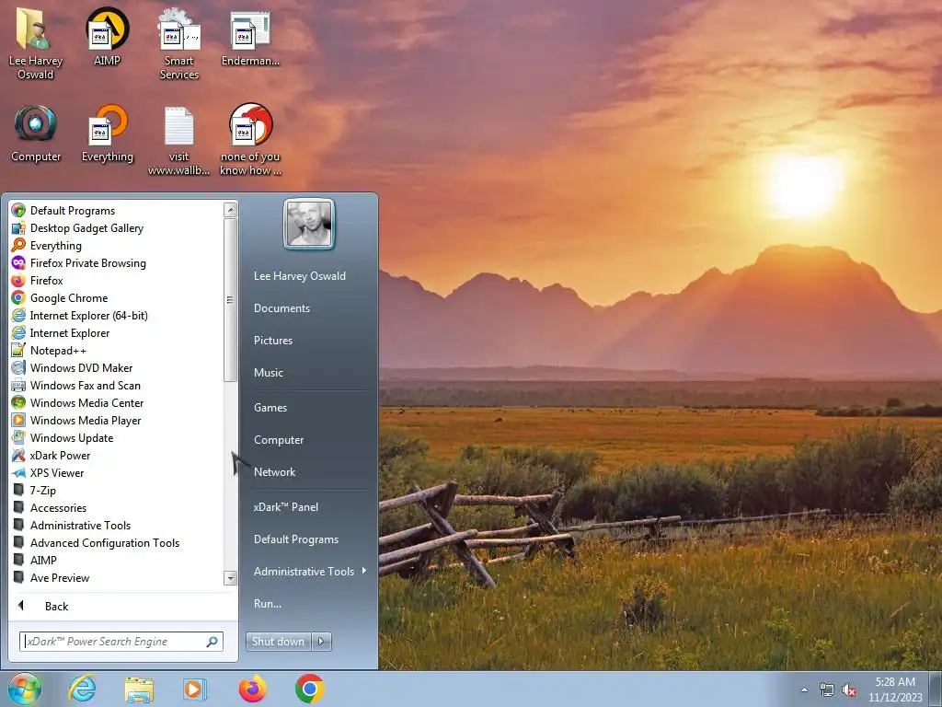Image resolution: width=942 pixels, height=707 pixels.
Task: Click the muted volume tray icon
Action: pos(849,690)
